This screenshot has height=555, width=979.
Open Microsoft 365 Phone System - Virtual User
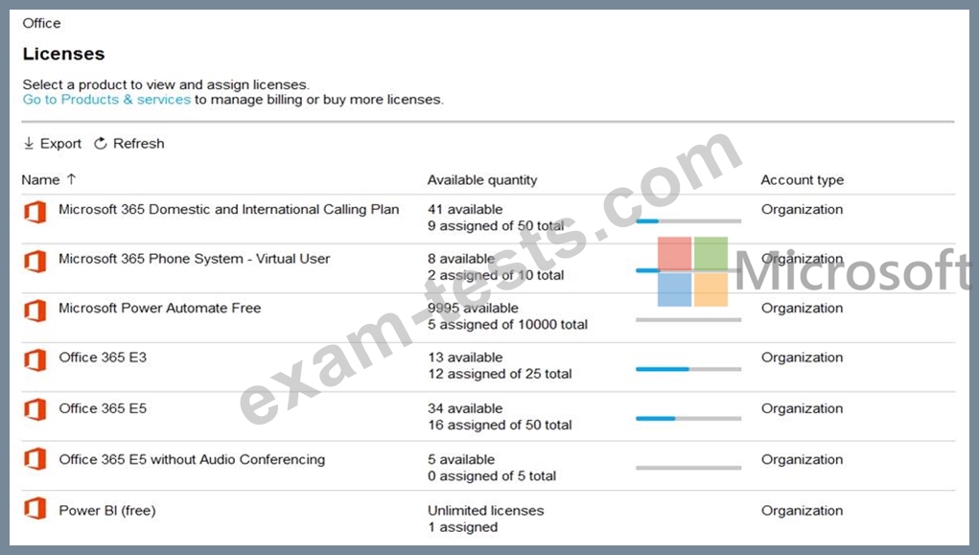(195, 259)
